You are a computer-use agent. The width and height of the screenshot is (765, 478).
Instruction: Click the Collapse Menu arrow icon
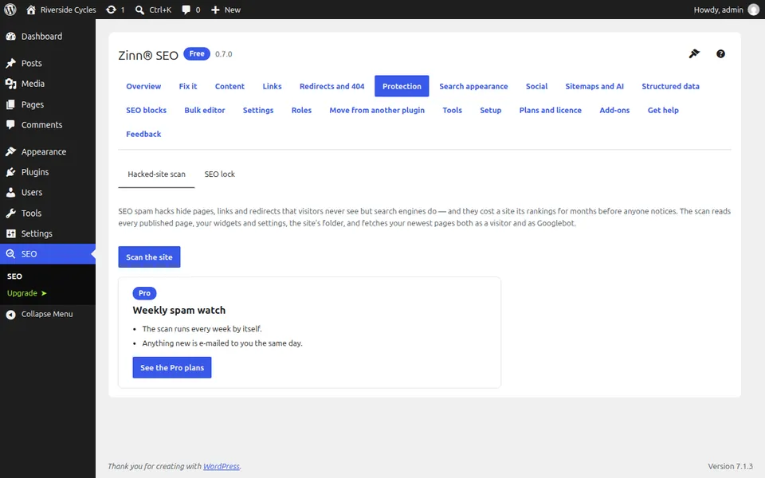click(10, 315)
